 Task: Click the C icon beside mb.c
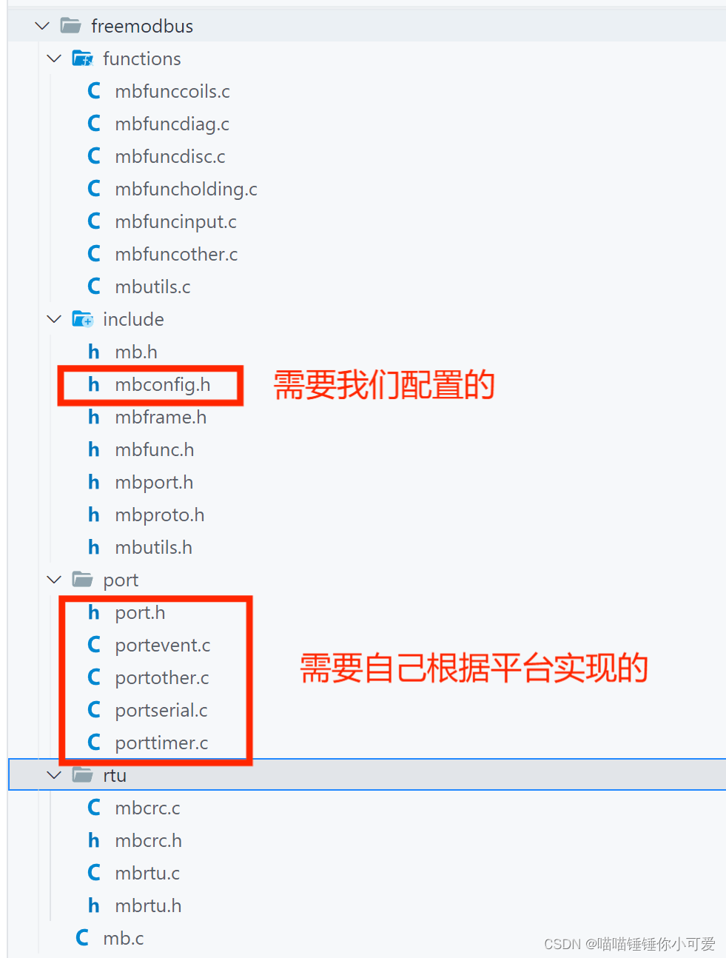82,938
